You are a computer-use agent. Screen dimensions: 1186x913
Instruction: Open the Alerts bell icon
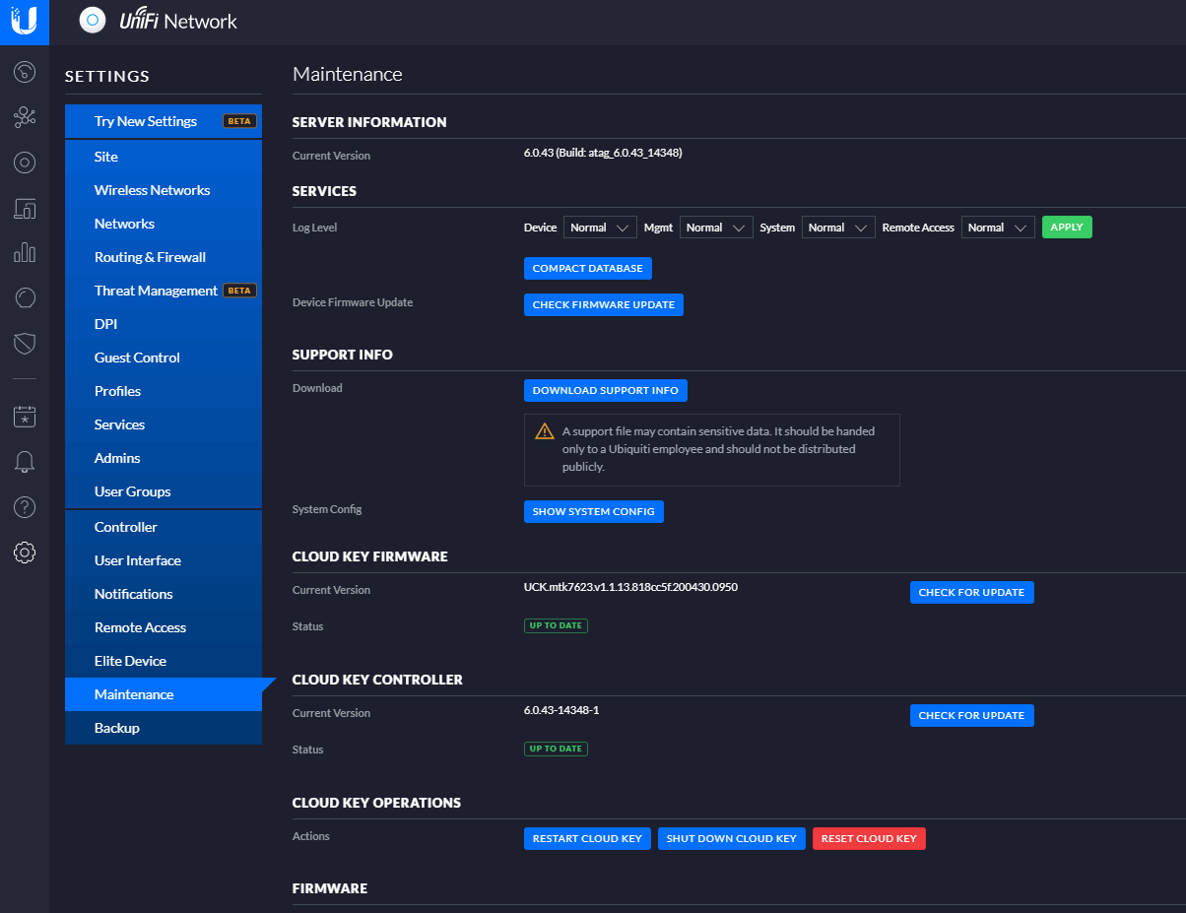(25, 462)
